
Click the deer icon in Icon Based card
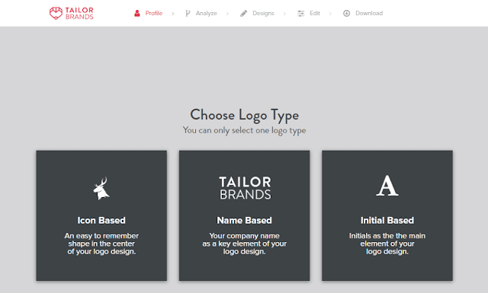tap(101, 188)
